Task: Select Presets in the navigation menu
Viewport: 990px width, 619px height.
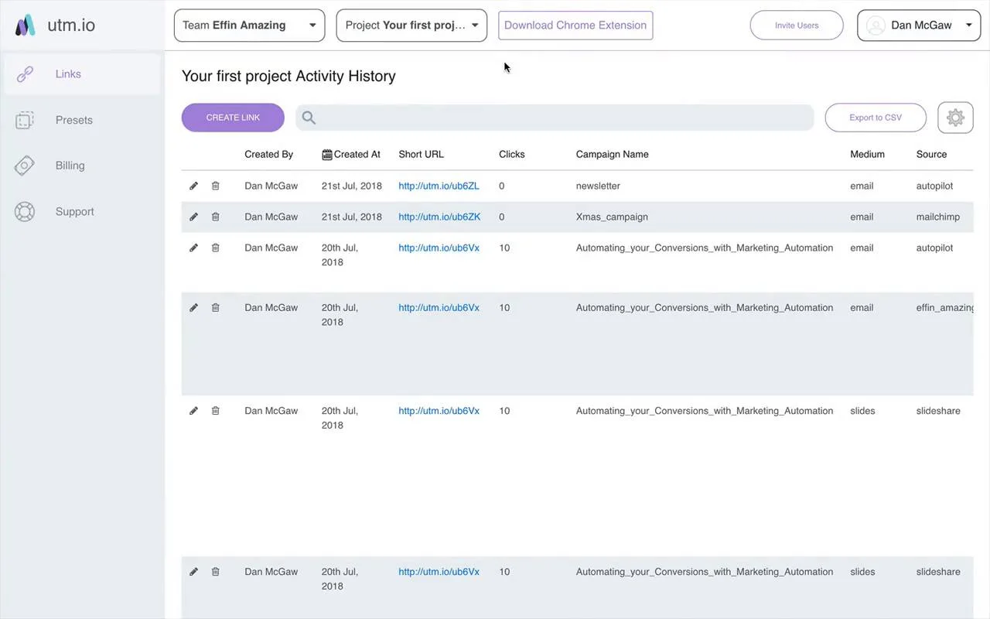Action: (x=73, y=120)
